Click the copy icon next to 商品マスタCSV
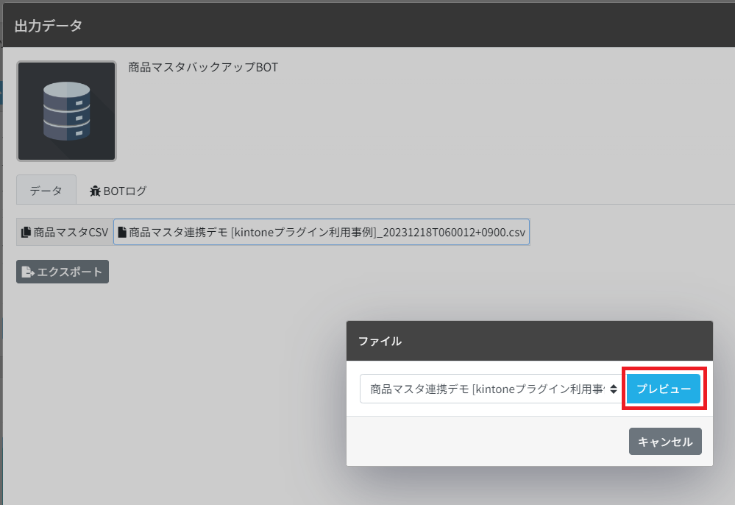The width and height of the screenshot is (735, 505). pos(26,232)
